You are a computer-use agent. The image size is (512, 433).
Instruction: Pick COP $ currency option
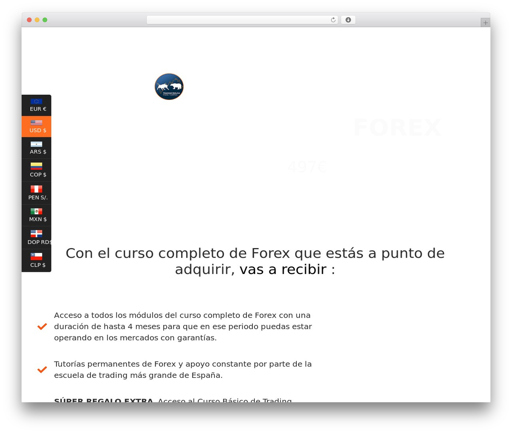[x=36, y=170]
